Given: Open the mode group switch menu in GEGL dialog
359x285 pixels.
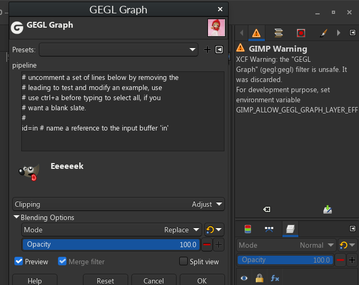Looking at the screenshot, I should [214, 230].
